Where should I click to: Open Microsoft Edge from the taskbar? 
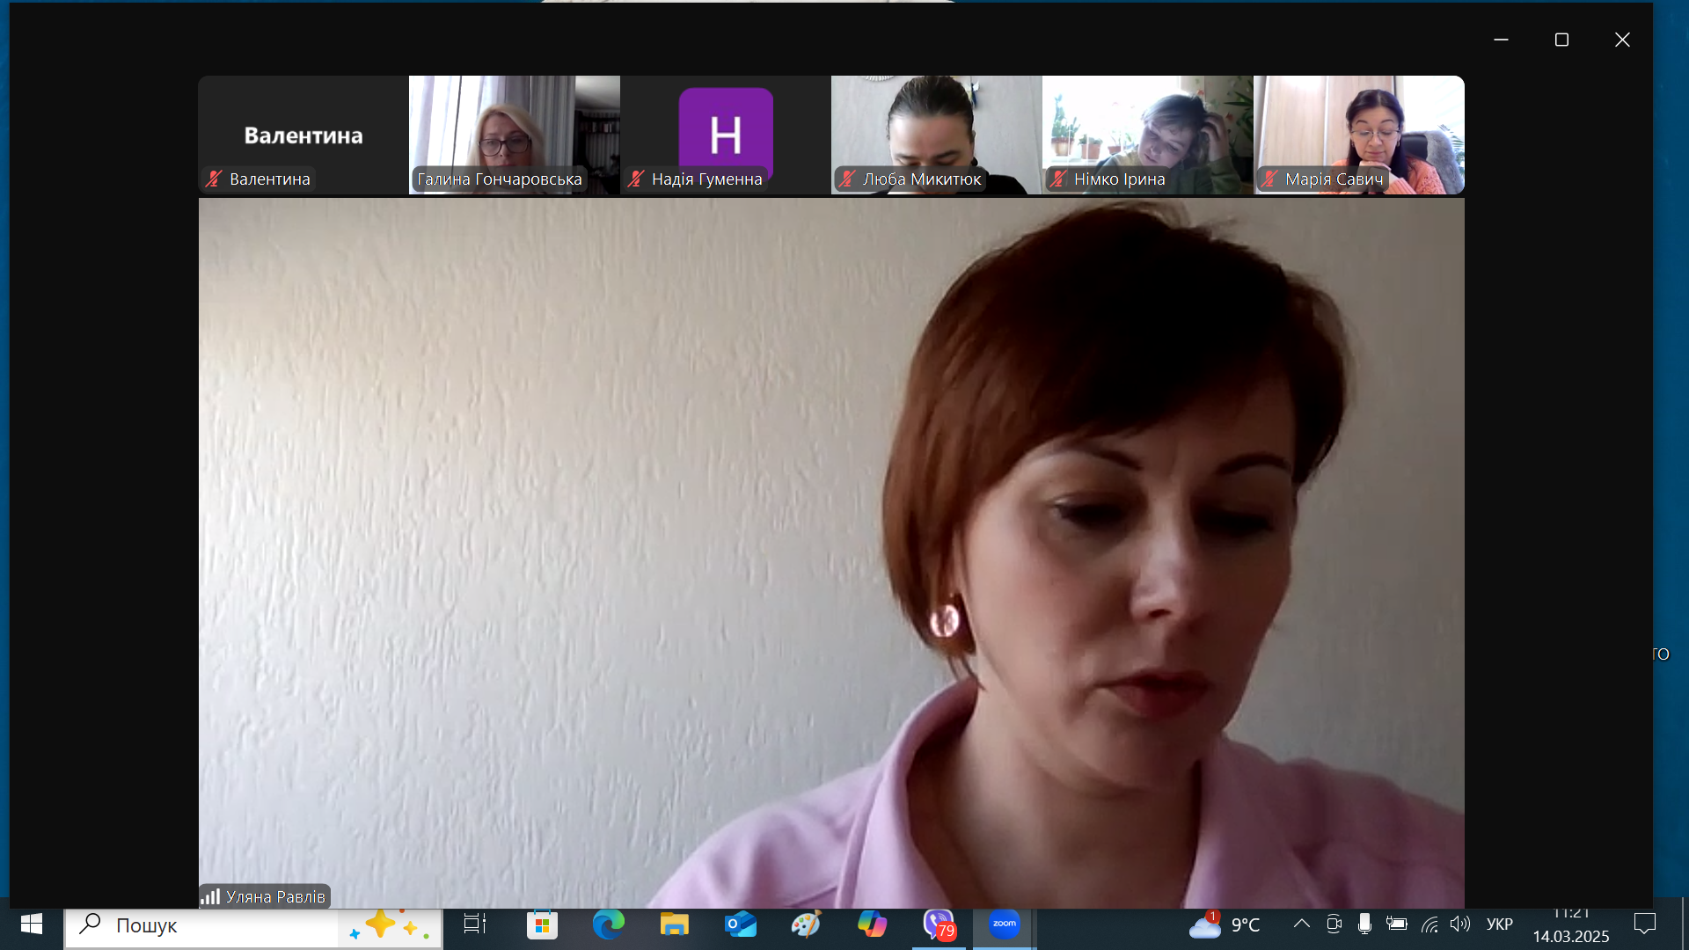click(x=608, y=924)
